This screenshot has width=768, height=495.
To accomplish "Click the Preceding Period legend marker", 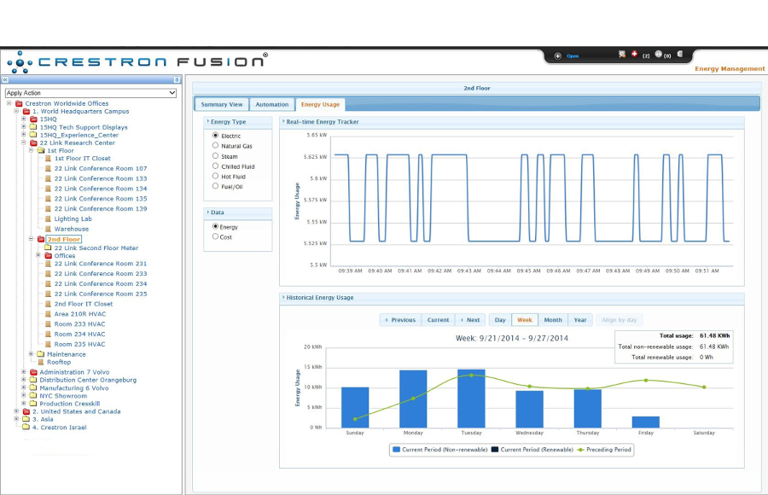I will (581, 450).
